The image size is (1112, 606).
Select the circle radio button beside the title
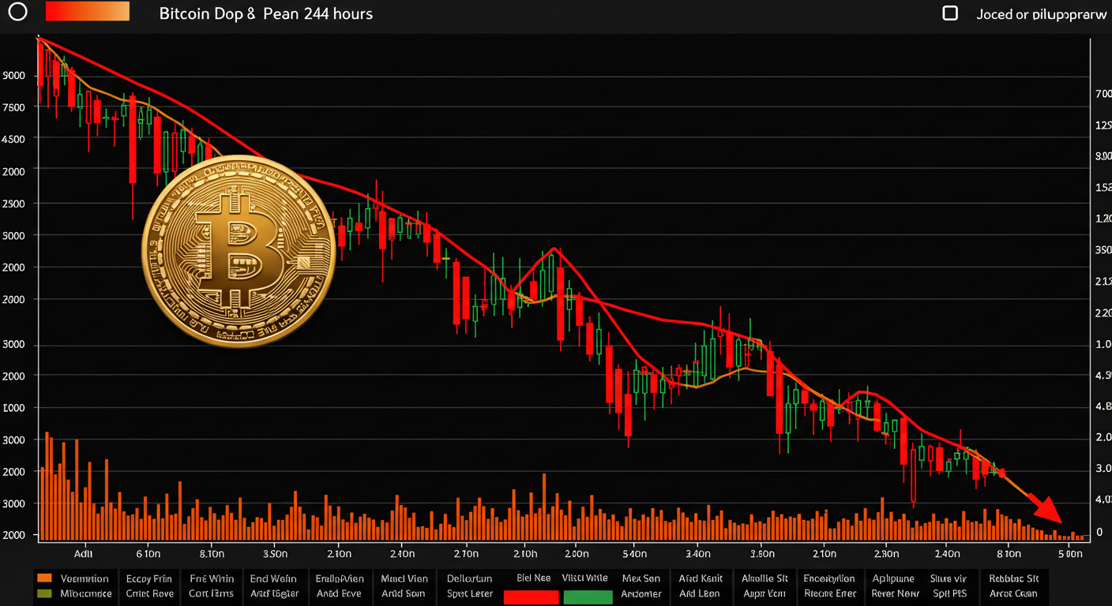pyautogui.click(x=17, y=12)
